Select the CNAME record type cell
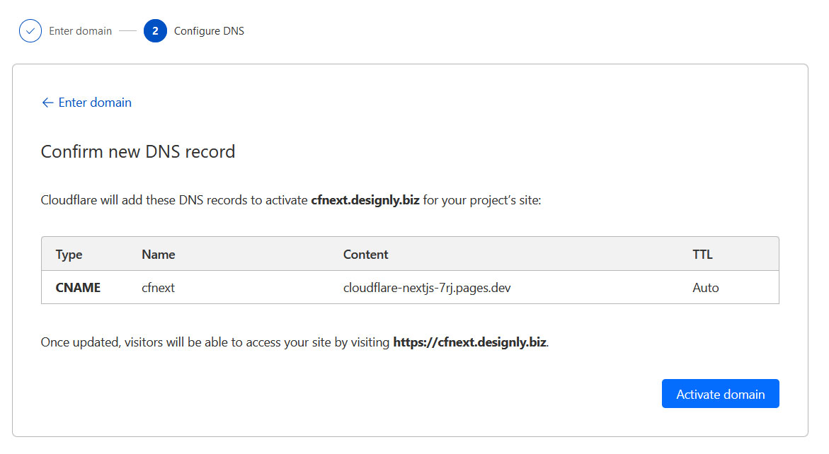Viewport: 829px width, 454px height. tap(78, 288)
